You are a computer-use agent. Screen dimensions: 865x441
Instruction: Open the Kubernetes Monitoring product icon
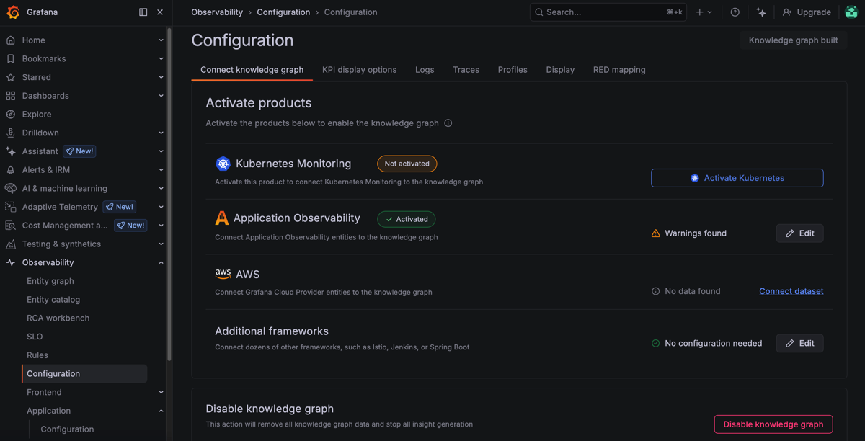(223, 163)
